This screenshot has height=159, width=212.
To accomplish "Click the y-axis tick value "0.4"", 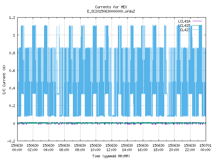I will pyautogui.click(x=12, y=88).
